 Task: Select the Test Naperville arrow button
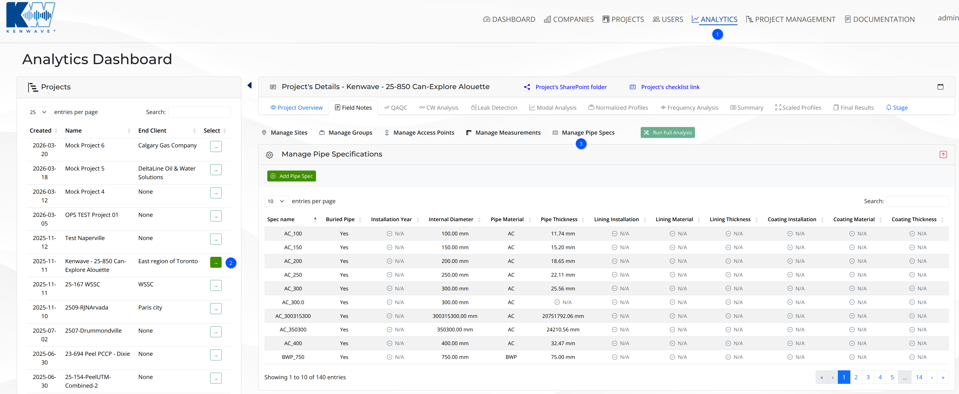[x=216, y=239]
